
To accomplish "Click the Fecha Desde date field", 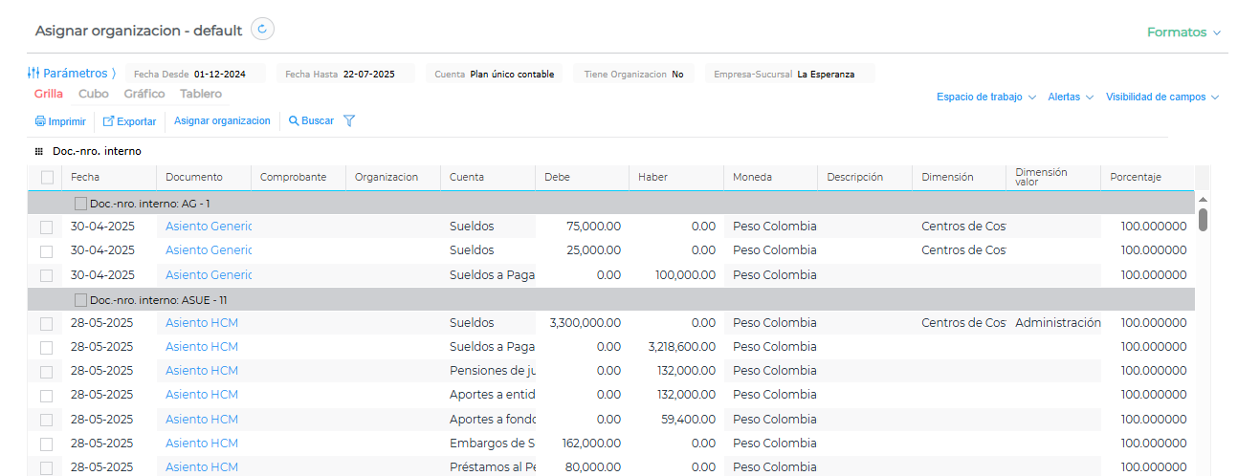I will click(x=219, y=74).
